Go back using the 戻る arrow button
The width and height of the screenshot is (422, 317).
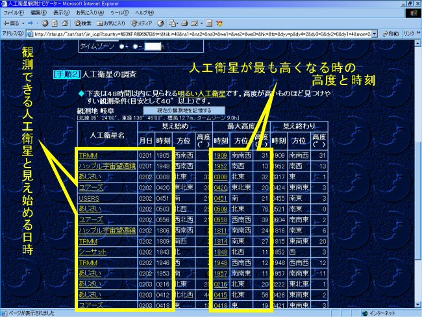click(11, 23)
